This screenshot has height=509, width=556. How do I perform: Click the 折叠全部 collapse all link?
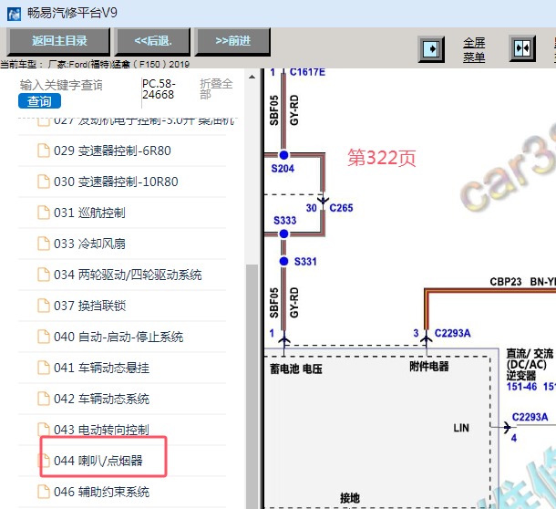pos(216,89)
